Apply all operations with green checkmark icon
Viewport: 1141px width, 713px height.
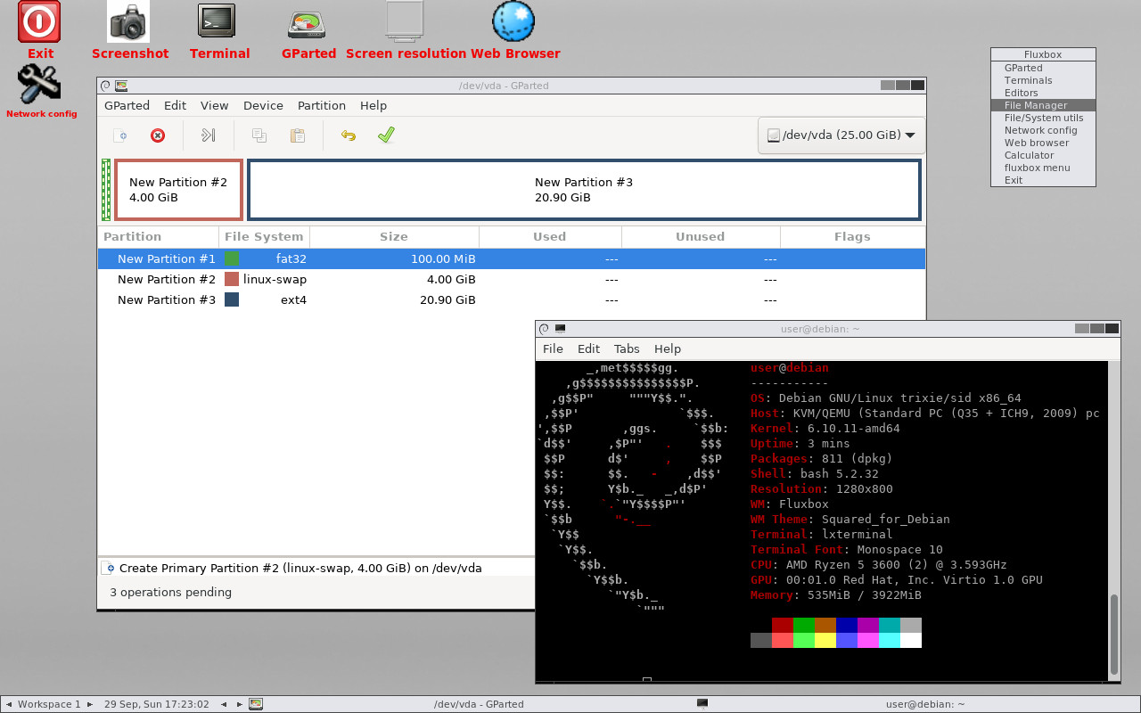click(386, 135)
